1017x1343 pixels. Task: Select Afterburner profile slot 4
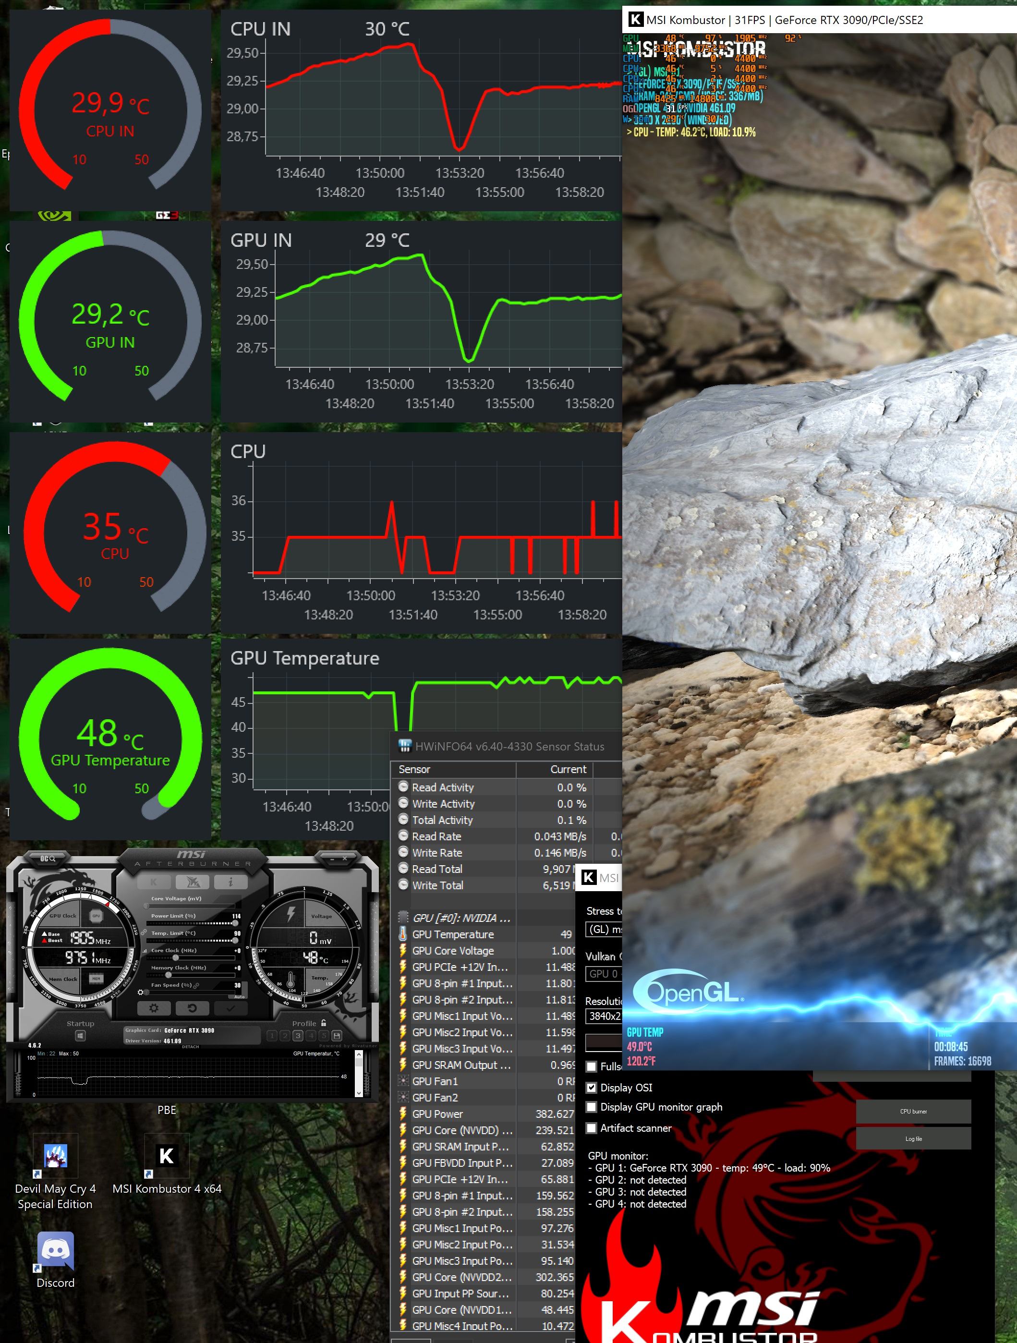tap(312, 1036)
